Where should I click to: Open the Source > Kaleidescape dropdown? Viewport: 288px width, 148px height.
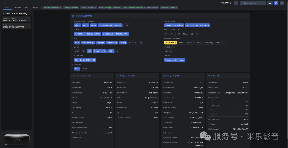tap(52, 8)
